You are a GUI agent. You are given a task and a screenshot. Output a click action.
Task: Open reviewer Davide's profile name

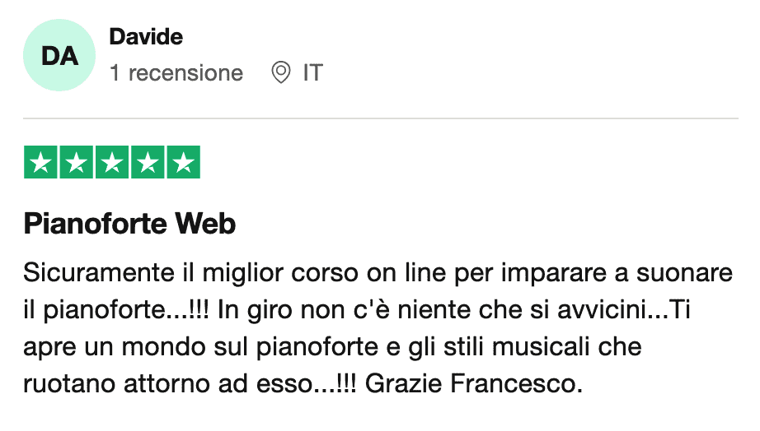pos(146,37)
